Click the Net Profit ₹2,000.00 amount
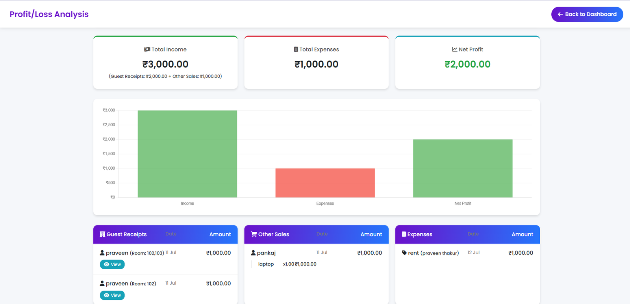The height and width of the screenshot is (304, 630). (467, 64)
